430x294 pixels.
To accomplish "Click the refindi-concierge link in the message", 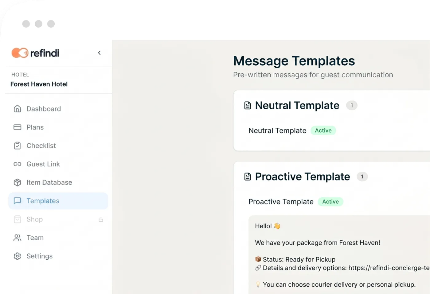I will coord(389,268).
